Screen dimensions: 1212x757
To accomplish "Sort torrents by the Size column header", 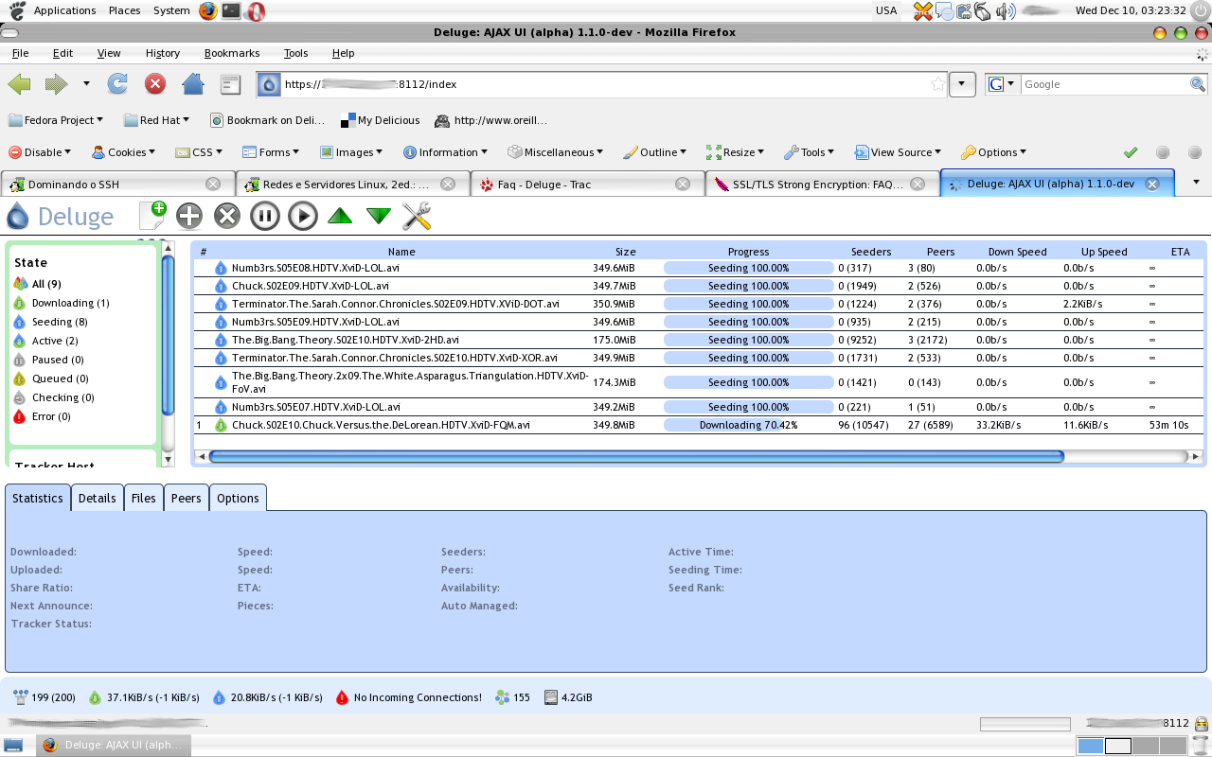I will tap(625, 252).
